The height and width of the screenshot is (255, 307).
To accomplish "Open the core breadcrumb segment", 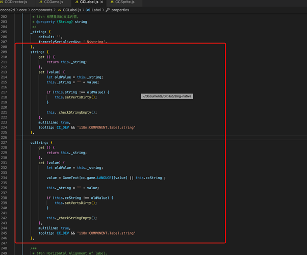I will pyautogui.click(x=23, y=10).
